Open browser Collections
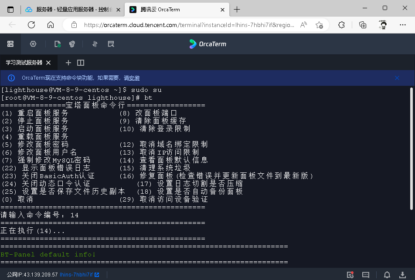This screenshot has width=415, height=280. point(363,25)
